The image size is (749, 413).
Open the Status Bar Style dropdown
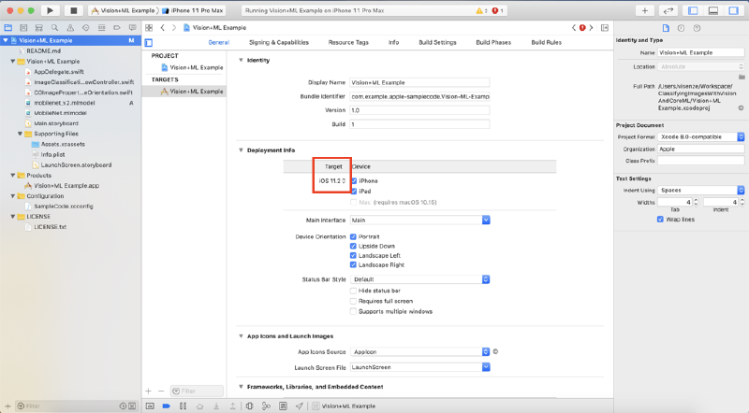pyautogui.click(x=419, y=279)
